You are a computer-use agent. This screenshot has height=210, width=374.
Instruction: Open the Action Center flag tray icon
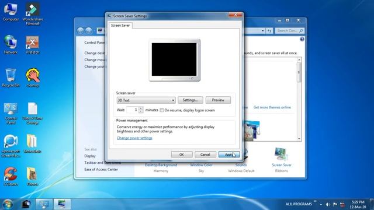(x=335, y=204)
